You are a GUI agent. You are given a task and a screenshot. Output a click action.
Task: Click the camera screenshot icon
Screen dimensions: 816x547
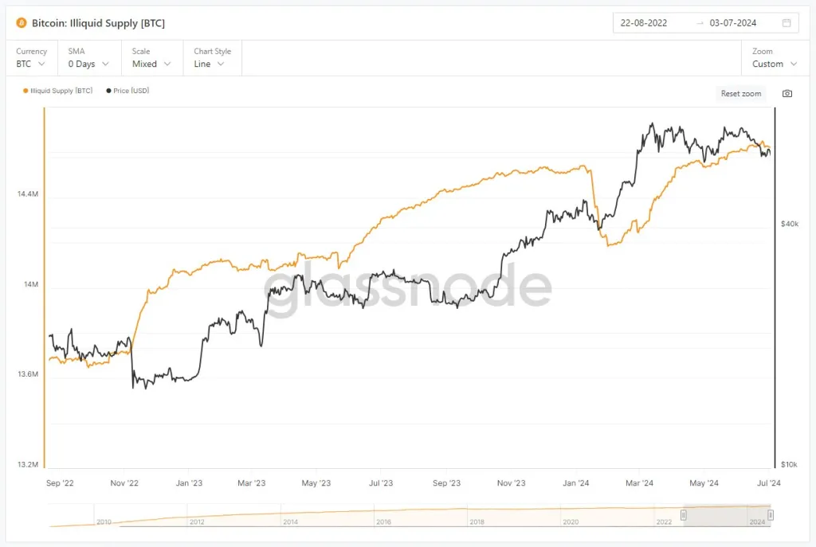[x=787, y=93]
